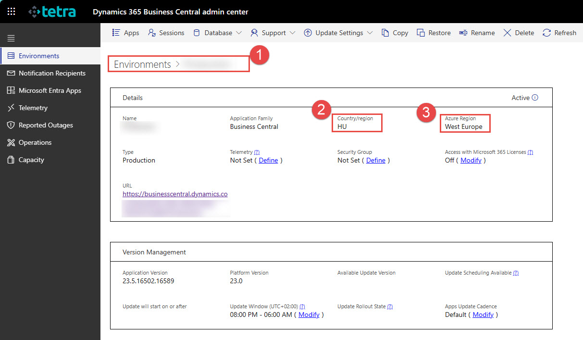Click the Production type value
Viewport: 583px width, 340px height.
click(139, 160)
